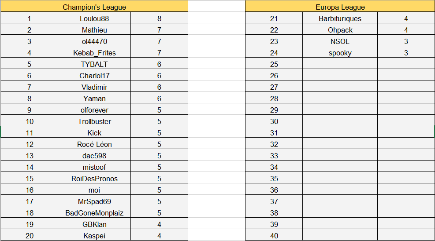The height and width of the screenshot is (241, 435).
Task: Select the RoiDesPronos cell
Action: click(x=94, y=179)
